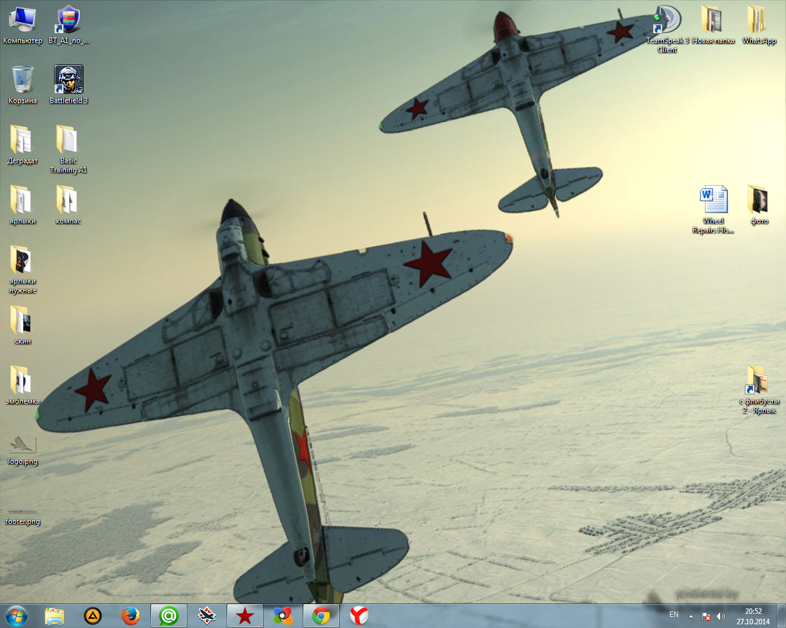Click the colorful pinwheel icon in the taskbar
The image size is (786, 628).
point(283,616)
